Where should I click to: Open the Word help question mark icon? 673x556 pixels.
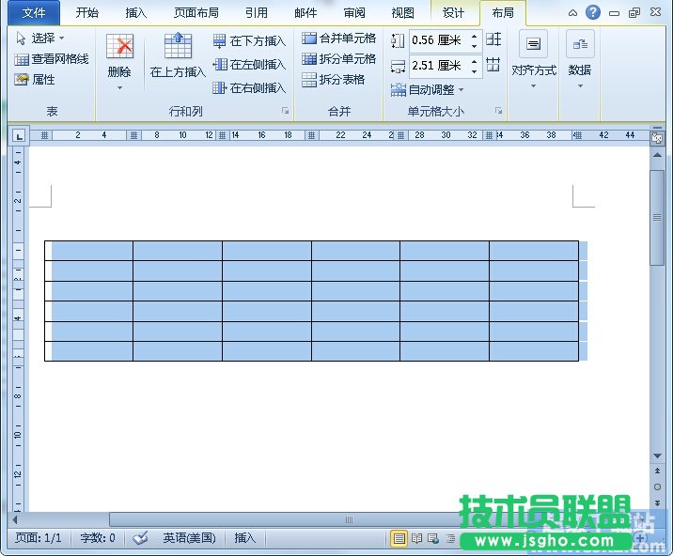click(592, 12)
